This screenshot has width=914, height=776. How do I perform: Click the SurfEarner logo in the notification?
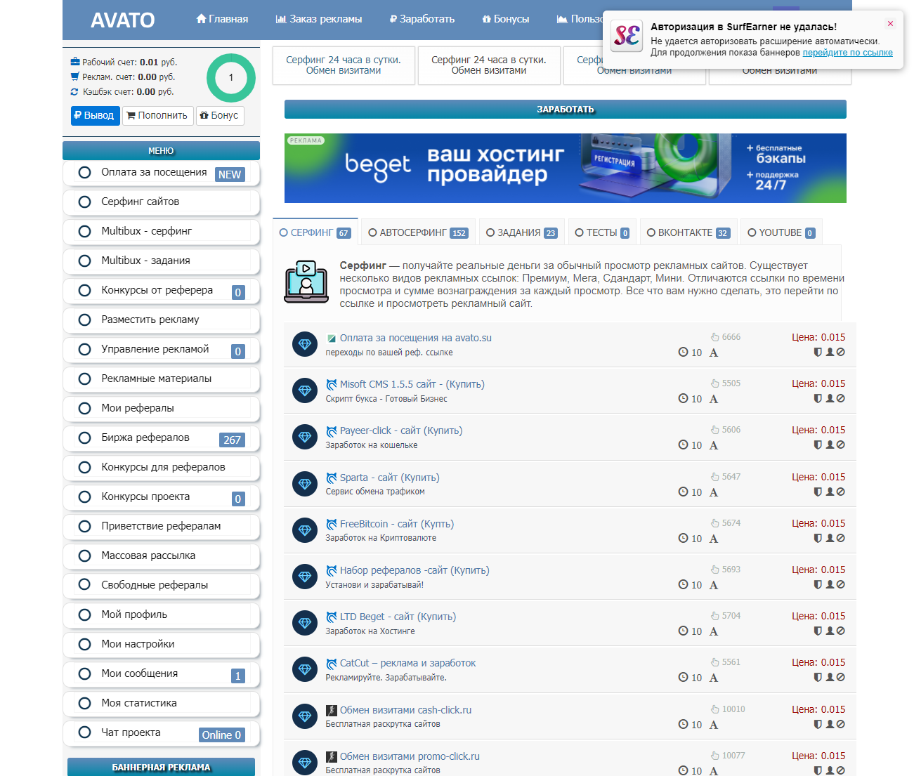[x=626, y=35]
